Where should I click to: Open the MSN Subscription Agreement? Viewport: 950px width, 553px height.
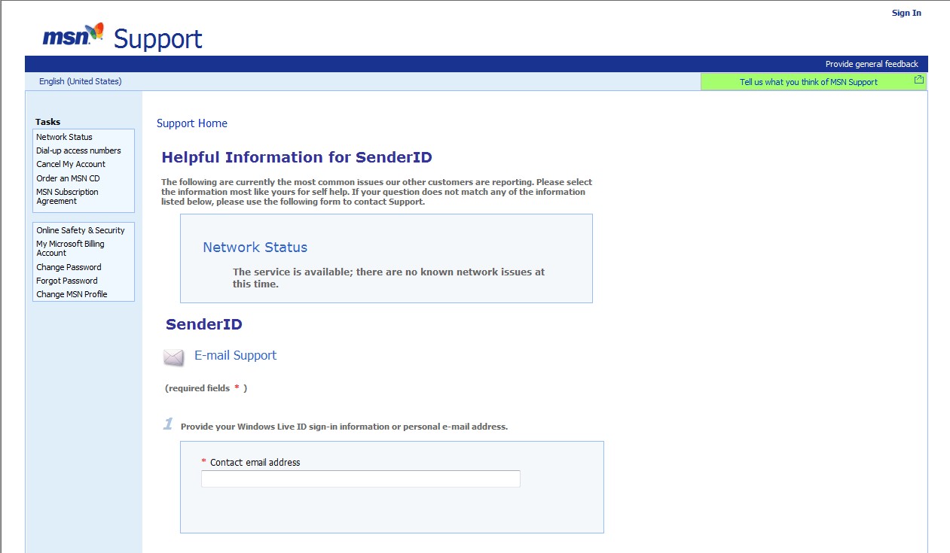[67, 196]
